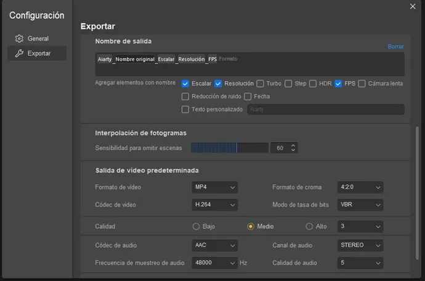Image resolution: width=425 pixels, height=281 pixels.
Task: Click the custom text field showing Aiarty
Action: [326, 109]
